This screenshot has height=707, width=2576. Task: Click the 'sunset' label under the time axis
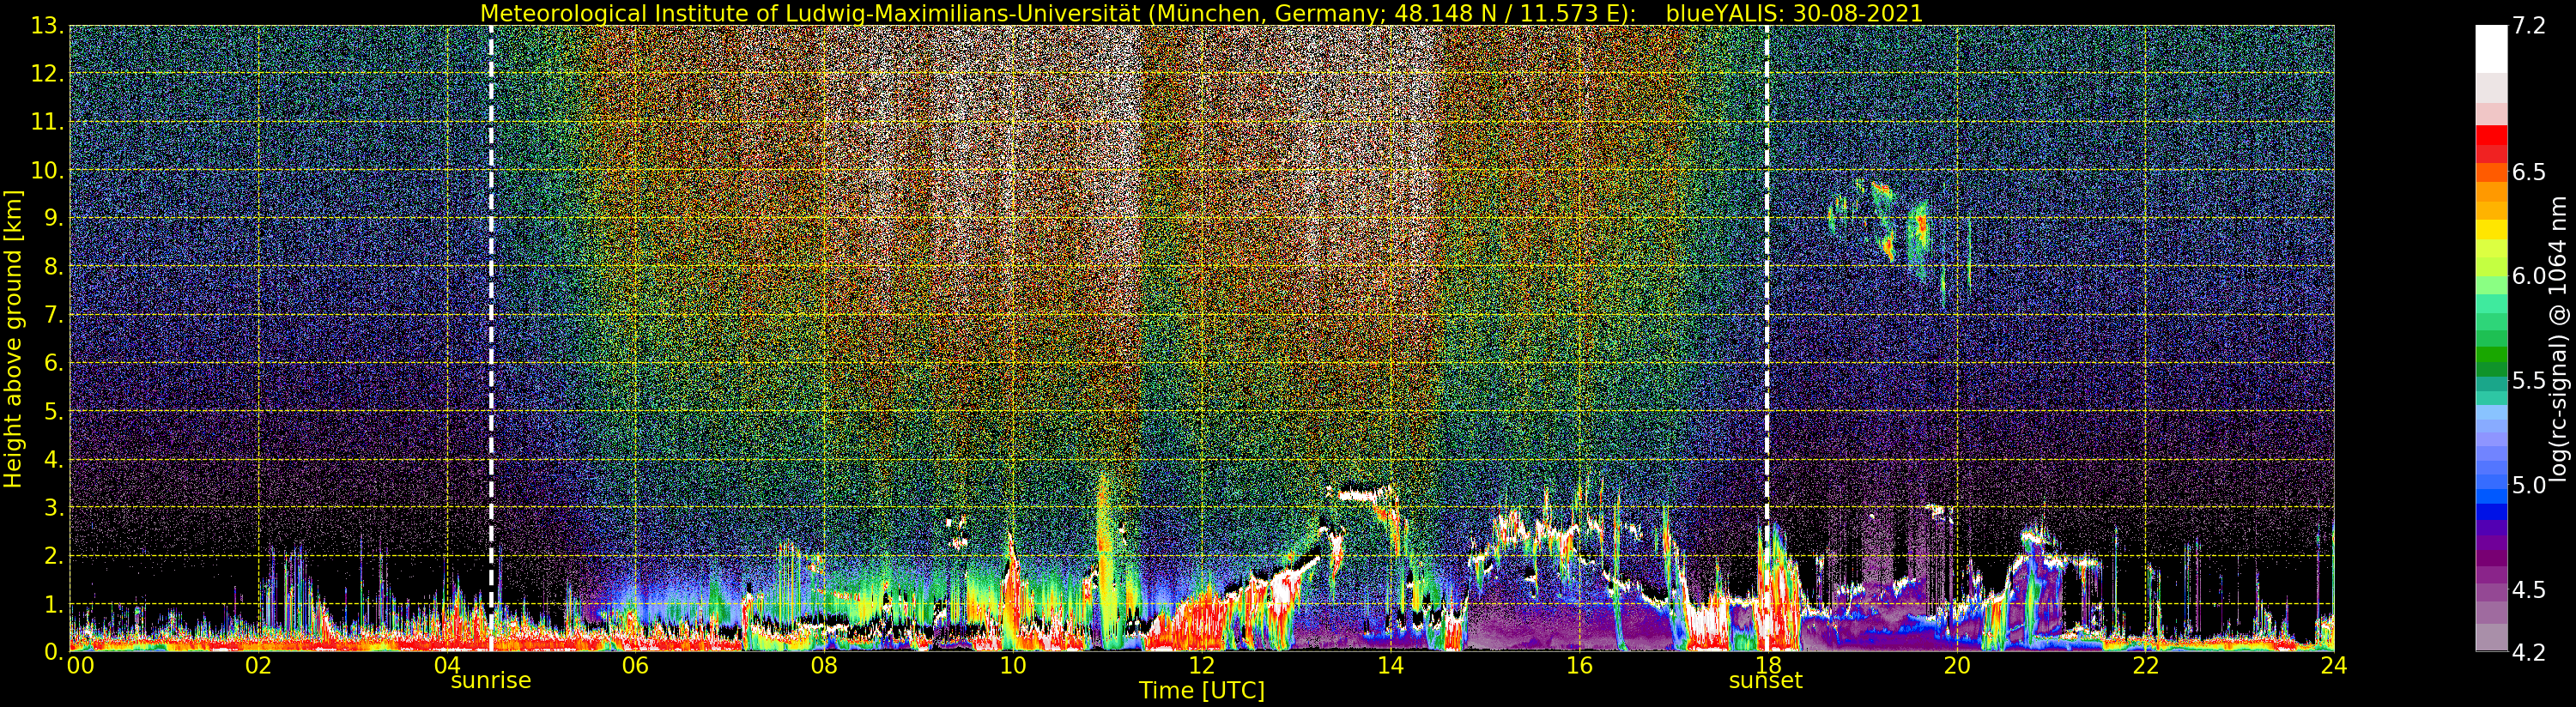pyautogui.click(x=1766, y=681)
